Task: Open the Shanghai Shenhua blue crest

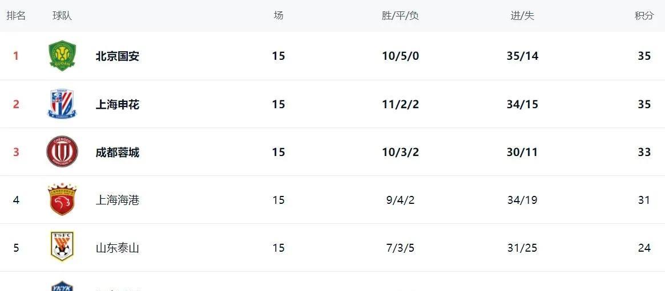Action: (62, 104)
